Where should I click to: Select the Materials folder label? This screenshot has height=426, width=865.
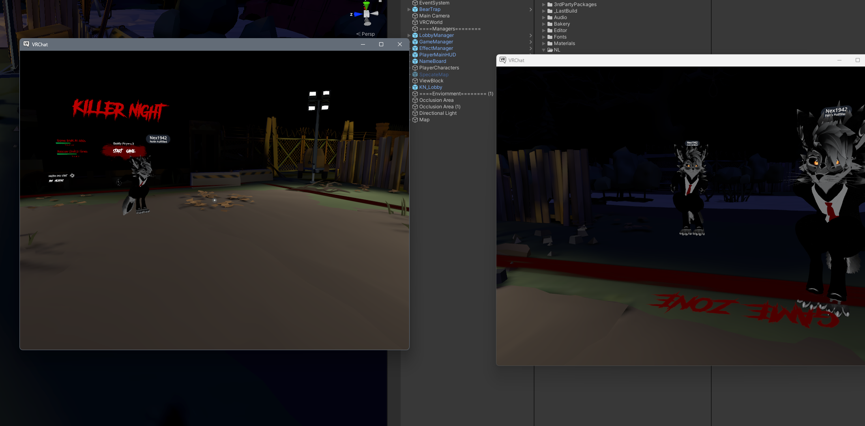point(565,43)
